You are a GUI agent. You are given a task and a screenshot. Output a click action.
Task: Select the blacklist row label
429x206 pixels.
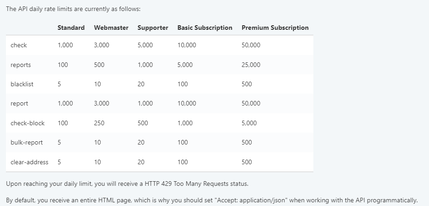(22, 84)
